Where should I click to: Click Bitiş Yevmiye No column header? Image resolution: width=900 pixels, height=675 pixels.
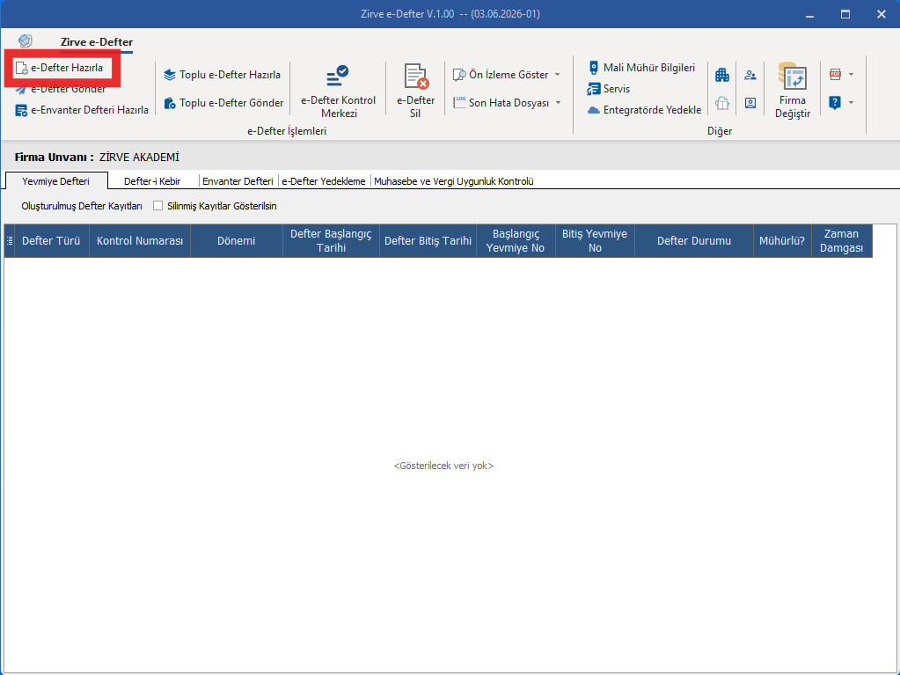tap(595, 241)
